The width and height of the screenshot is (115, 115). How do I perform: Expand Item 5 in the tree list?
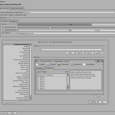39,83
